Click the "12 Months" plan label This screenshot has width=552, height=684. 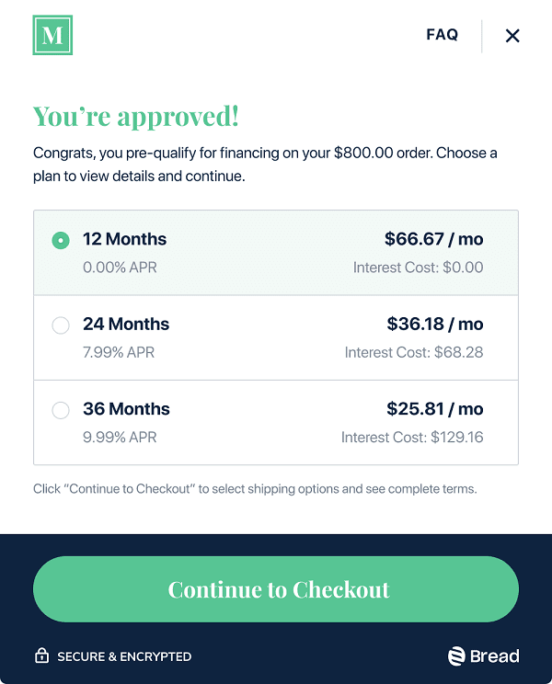(x=124, y=239)
